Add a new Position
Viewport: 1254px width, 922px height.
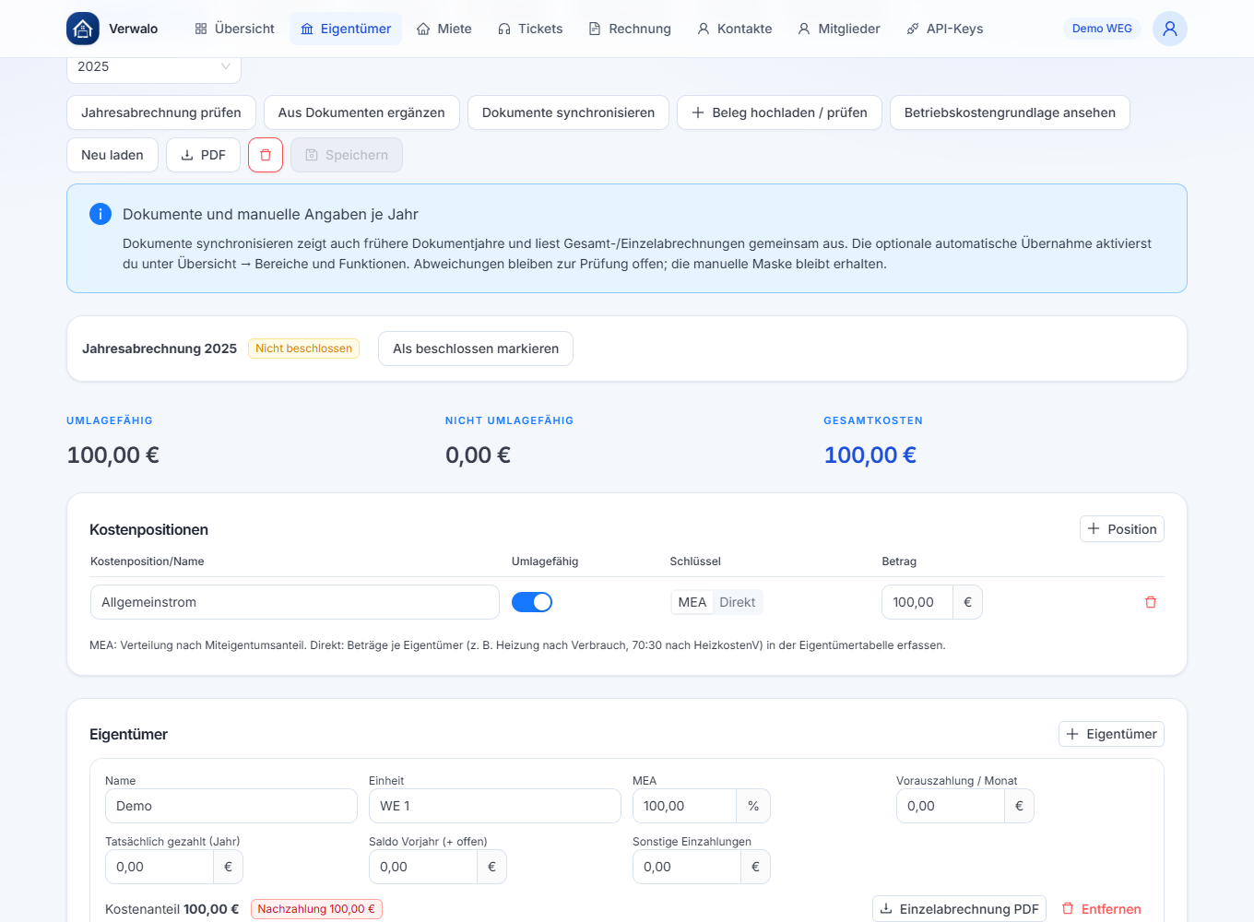[x=1121, y=529]
